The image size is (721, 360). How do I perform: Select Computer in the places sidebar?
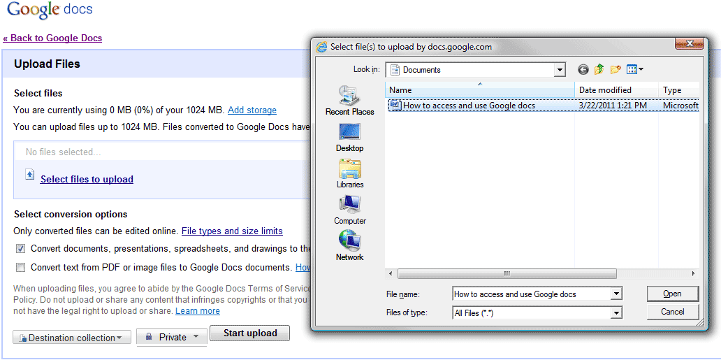pos(350,210)
